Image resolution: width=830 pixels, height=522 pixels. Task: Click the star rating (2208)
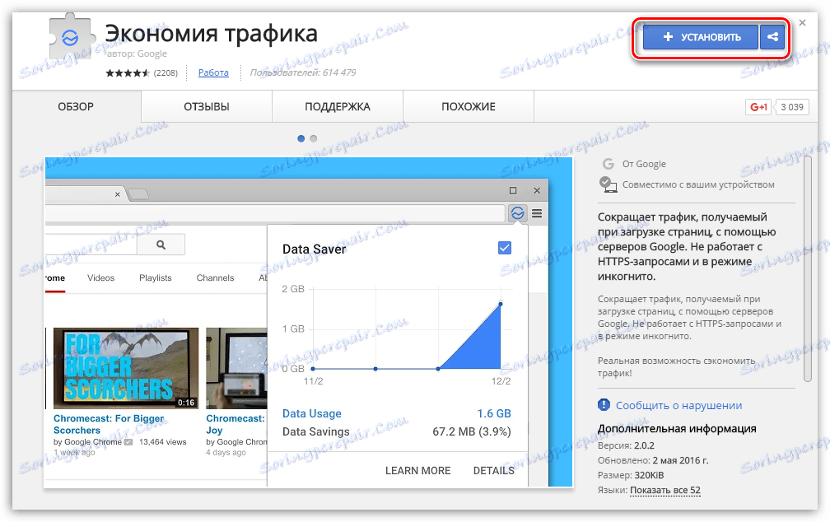point(142,73)
